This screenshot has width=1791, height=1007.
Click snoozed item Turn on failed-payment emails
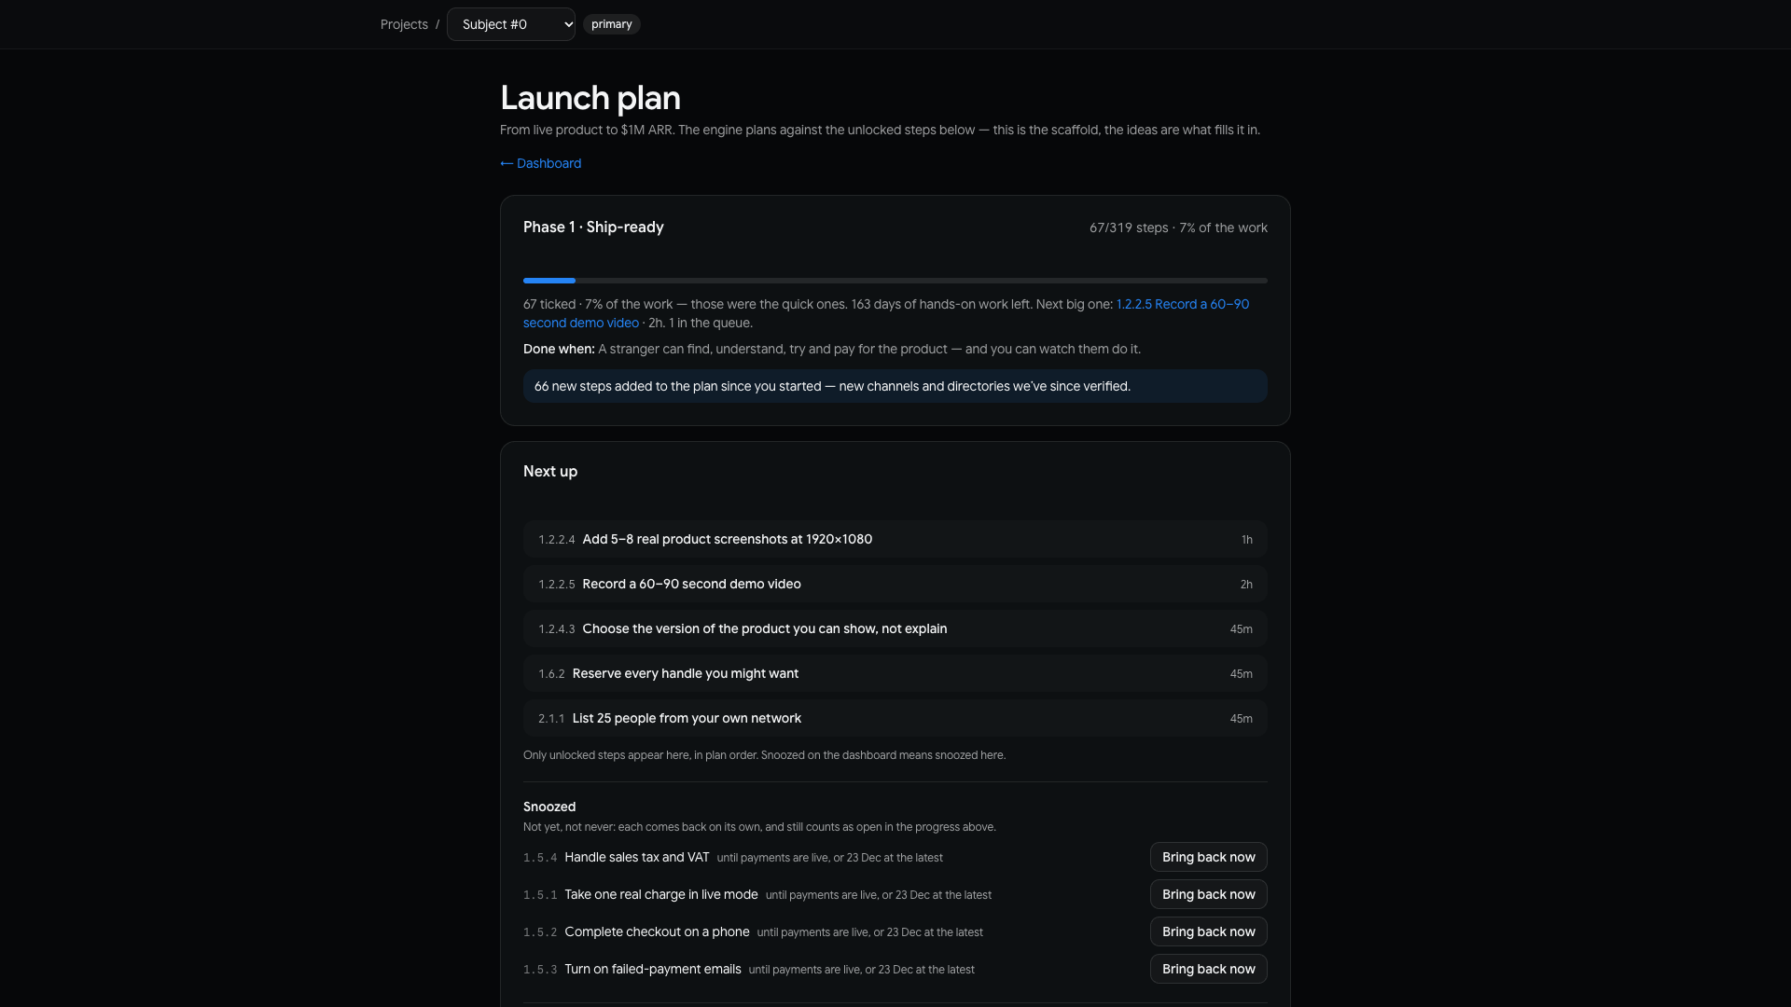click(x=653, y=969)
